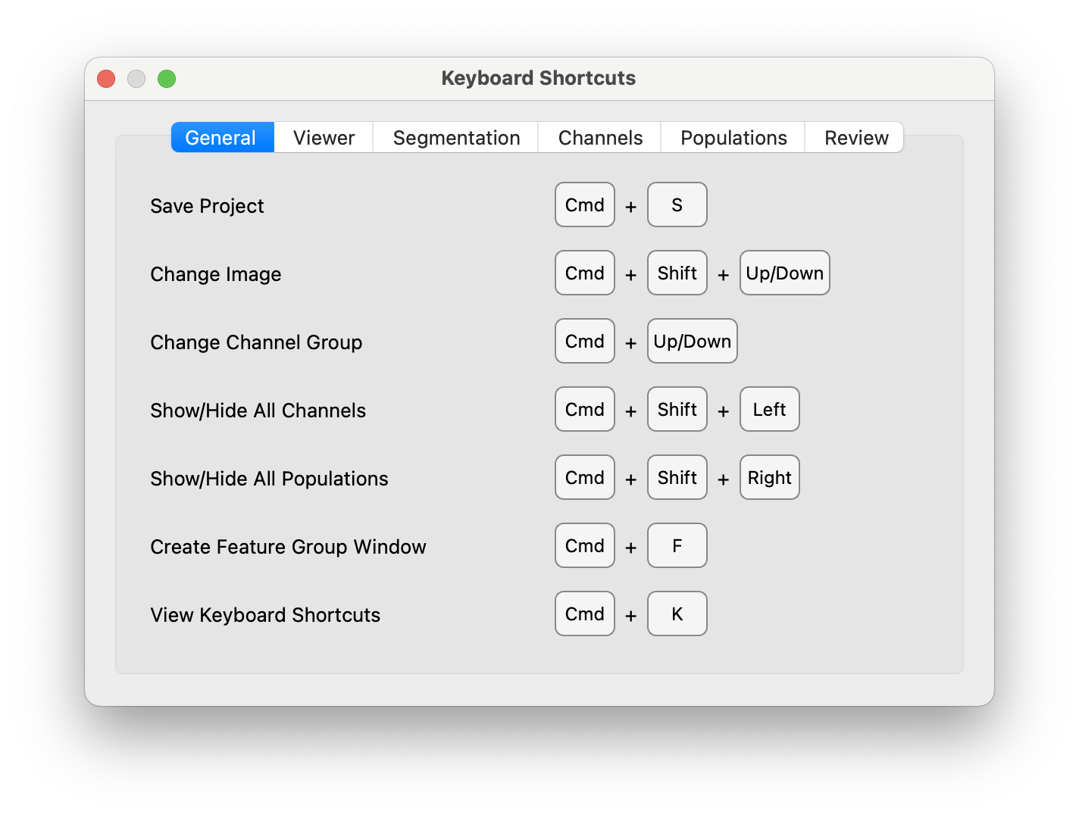Click the Shift key in Show/Hide All Channels row

[677, 409]
